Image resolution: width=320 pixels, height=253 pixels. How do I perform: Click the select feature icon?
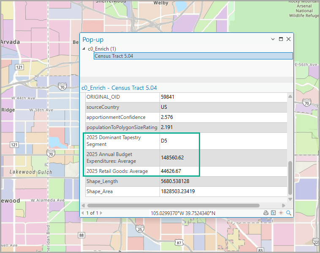(x=274, y=213)
